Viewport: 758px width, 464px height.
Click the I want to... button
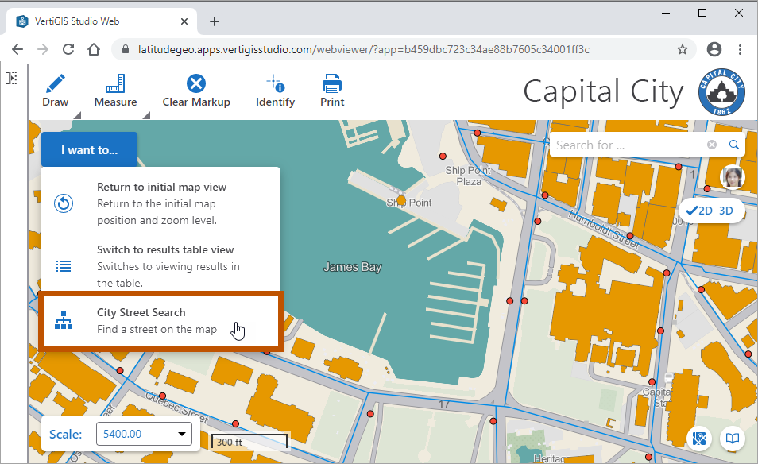coord(89,149)
